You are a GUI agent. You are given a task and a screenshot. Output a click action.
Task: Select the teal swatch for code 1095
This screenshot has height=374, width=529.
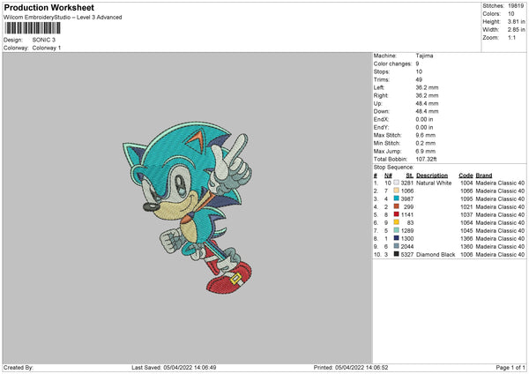coord(397,198)
